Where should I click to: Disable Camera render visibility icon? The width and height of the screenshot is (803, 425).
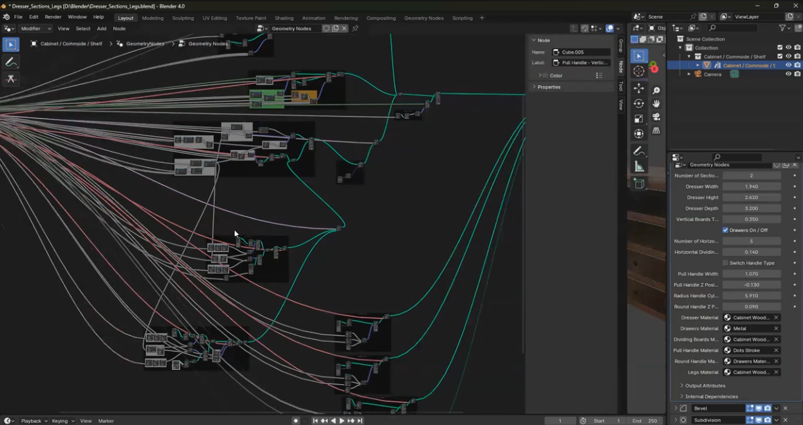point(797,74)
